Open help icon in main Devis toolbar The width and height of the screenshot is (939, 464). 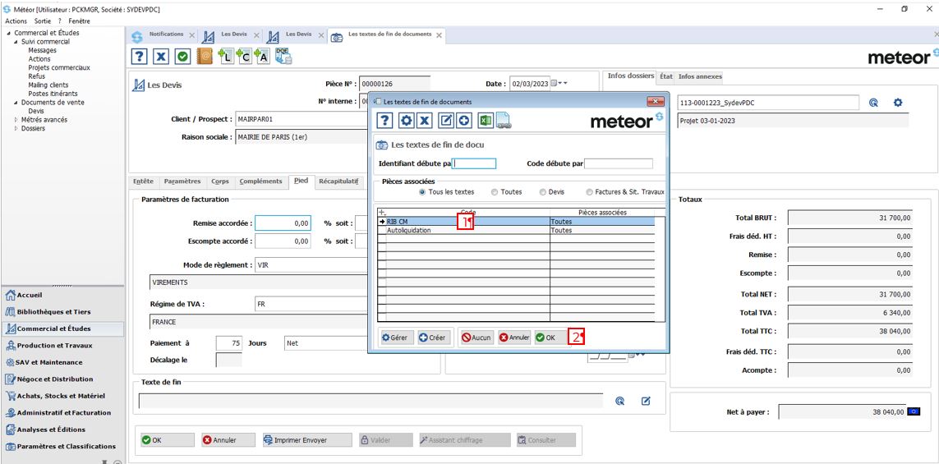(139, 57)
